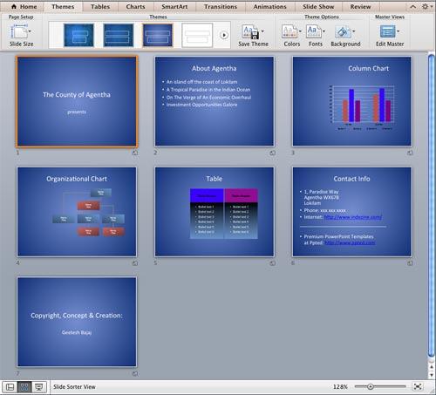Click the Slide Sorter View status text

(74, 387)
